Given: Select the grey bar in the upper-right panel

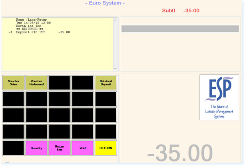Looking at the screenshot, I should [179, 29].
